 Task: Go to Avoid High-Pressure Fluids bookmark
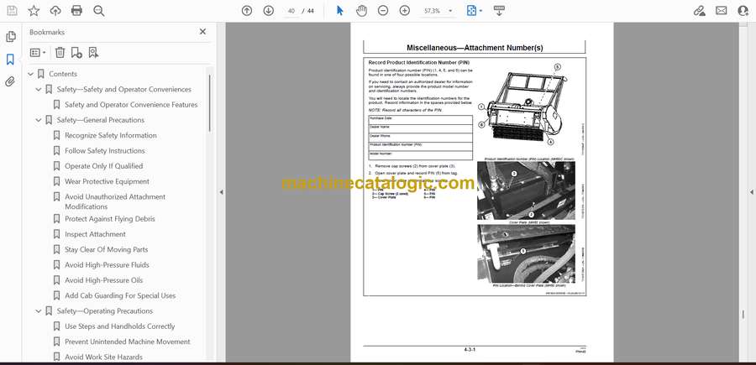107,265
